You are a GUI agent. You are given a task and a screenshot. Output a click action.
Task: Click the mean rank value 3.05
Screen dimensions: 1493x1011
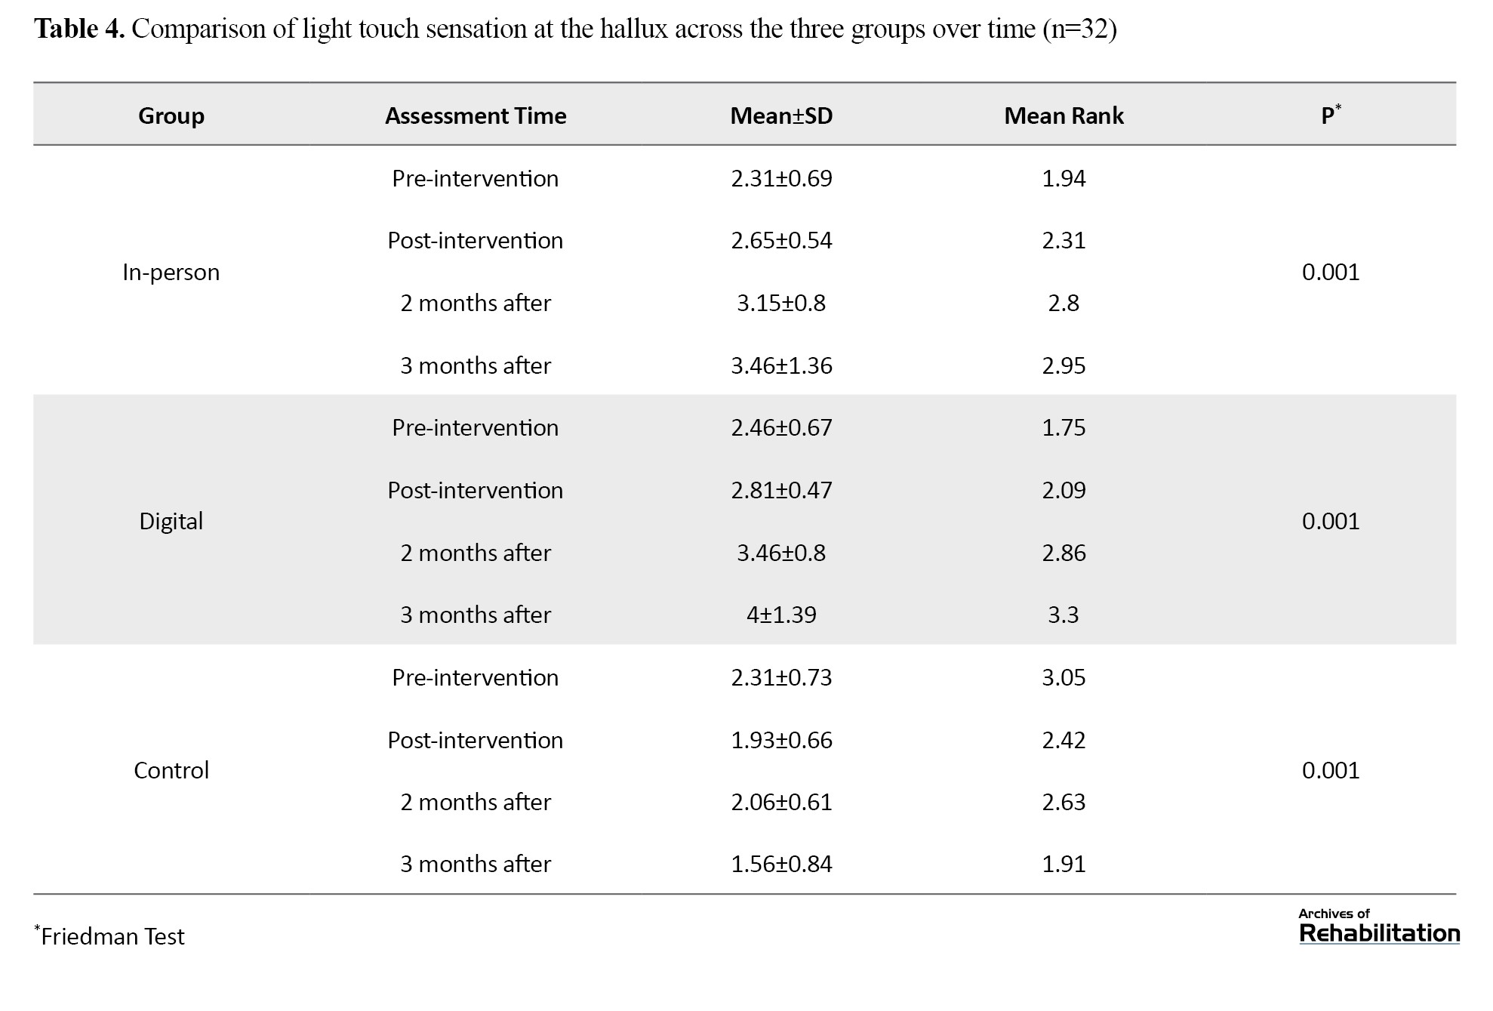coord(1064,677)
